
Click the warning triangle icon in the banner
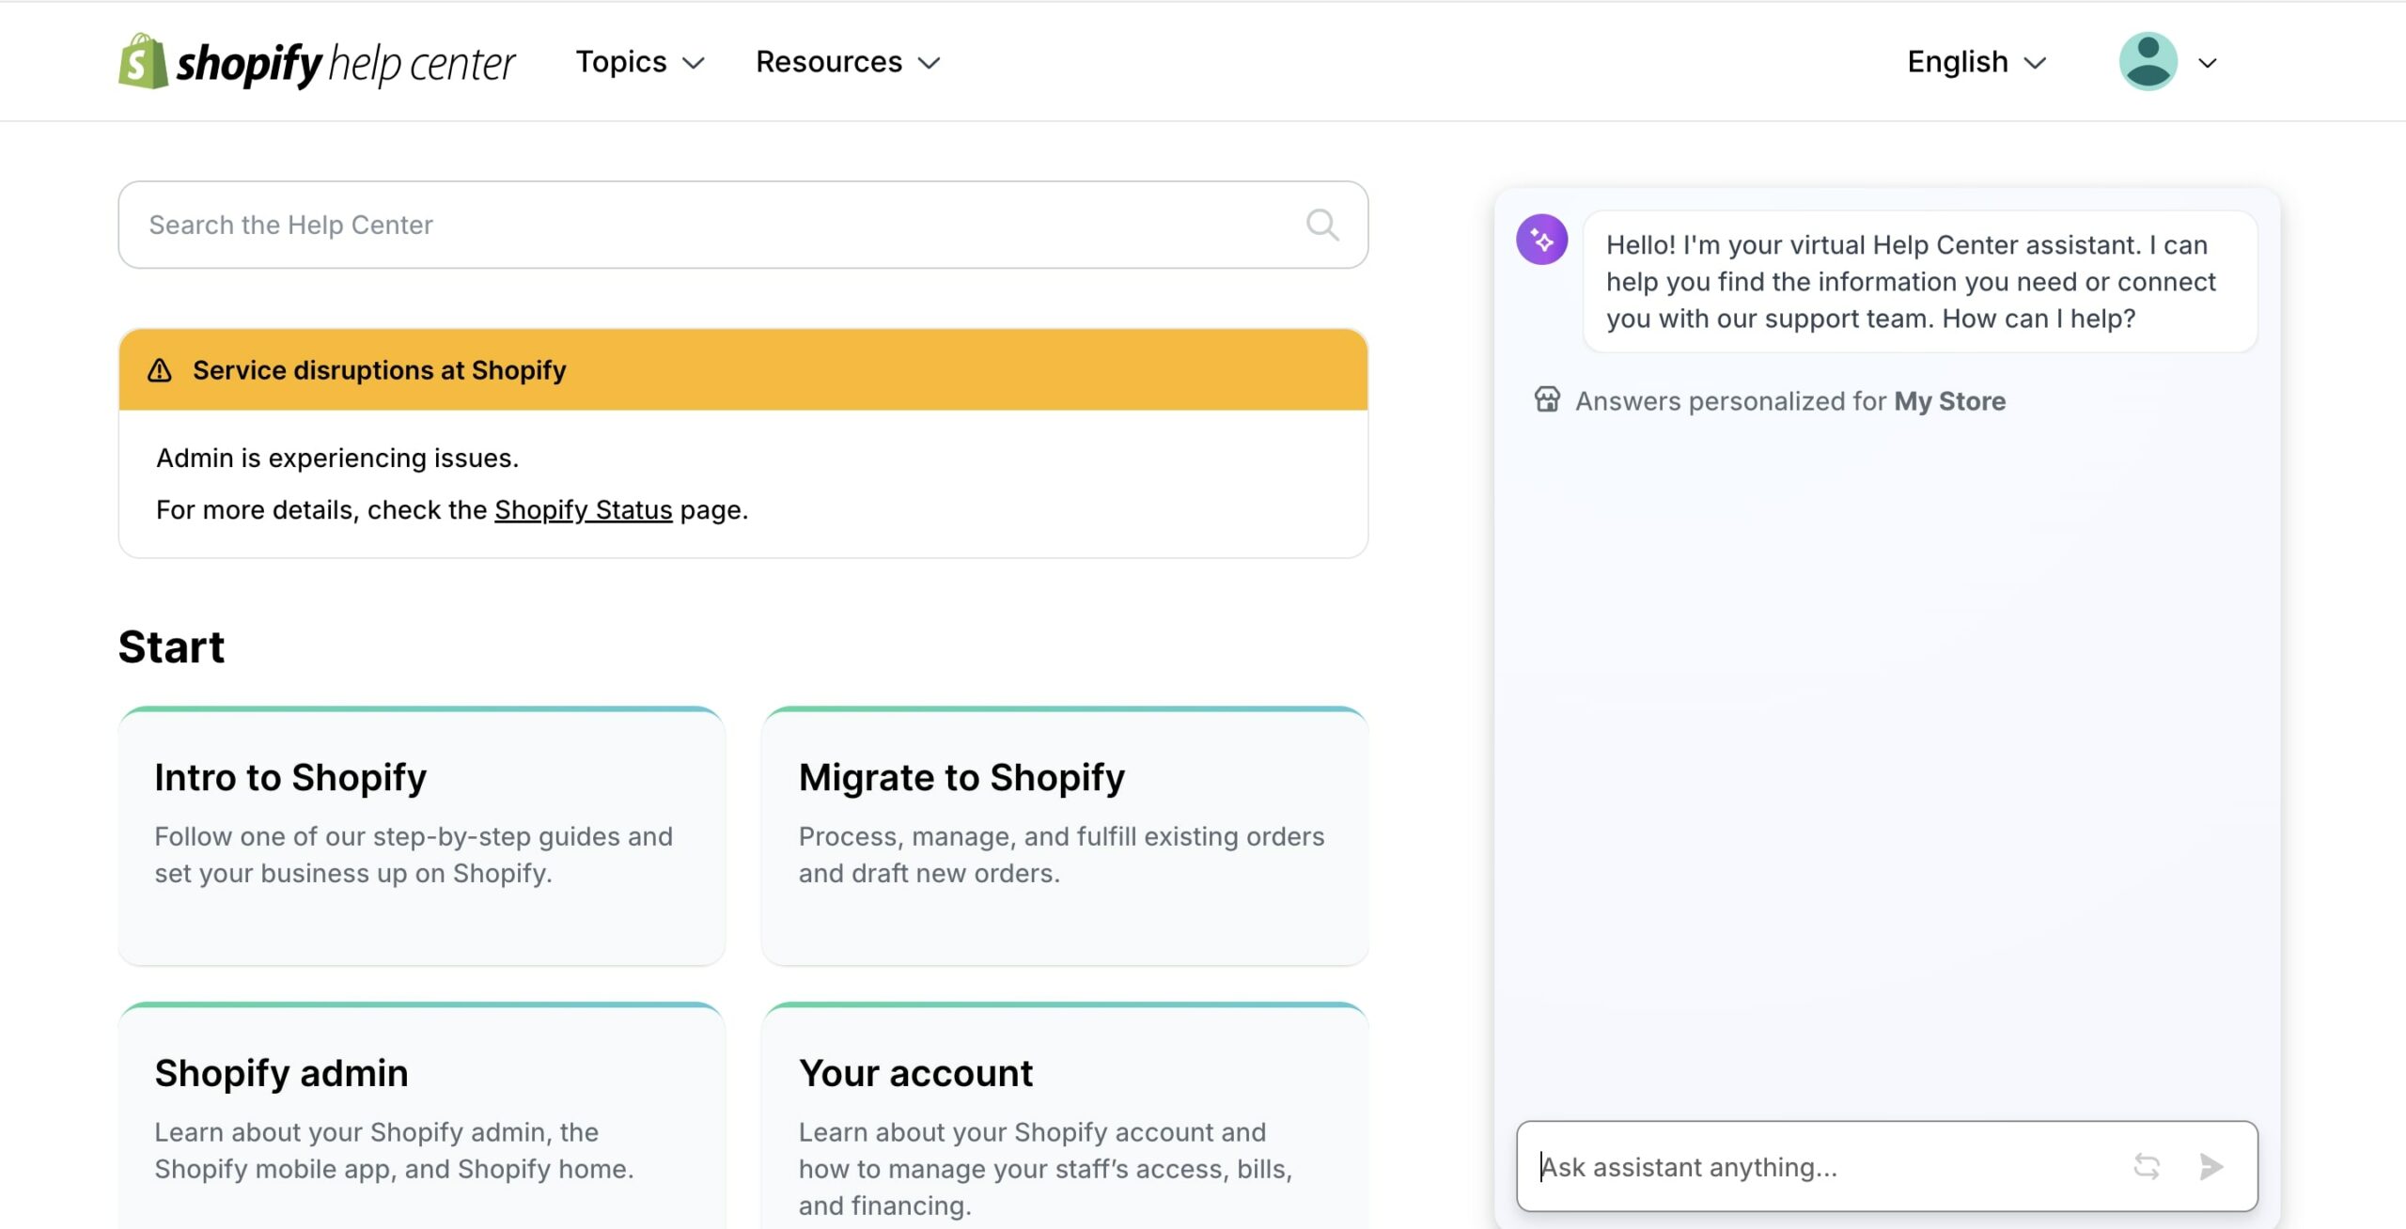160,370
